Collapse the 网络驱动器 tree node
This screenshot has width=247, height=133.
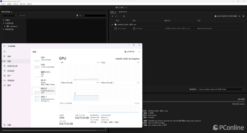click(x=4, y=29)
